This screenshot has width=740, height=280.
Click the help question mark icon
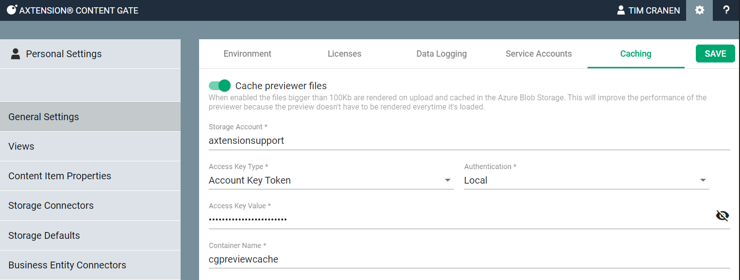726,10
